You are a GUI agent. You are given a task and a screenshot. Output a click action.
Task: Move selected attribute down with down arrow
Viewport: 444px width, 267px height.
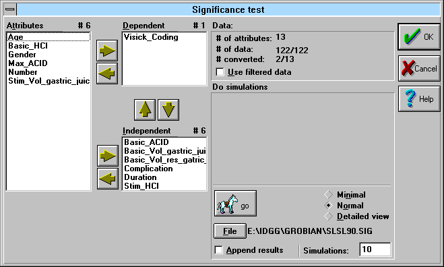168,110
